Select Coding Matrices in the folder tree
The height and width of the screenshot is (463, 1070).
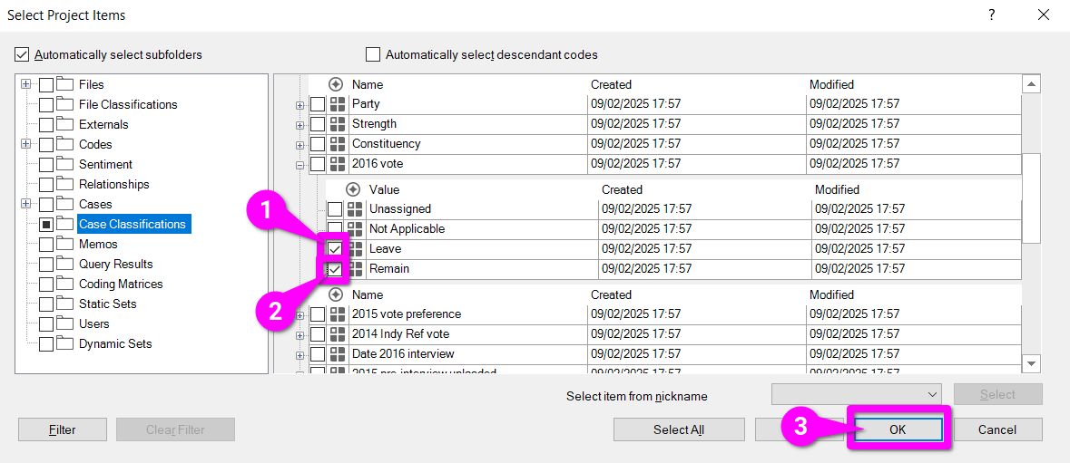(x=121, y=284)
